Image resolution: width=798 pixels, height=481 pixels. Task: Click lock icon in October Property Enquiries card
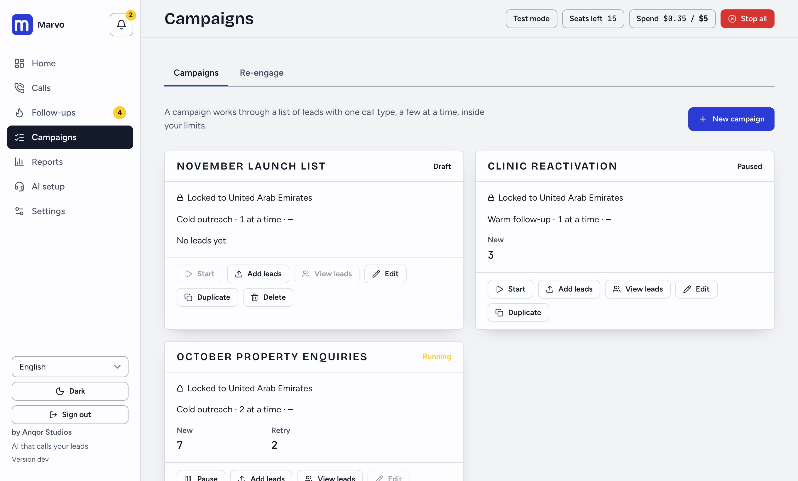(x=180, y=388)
